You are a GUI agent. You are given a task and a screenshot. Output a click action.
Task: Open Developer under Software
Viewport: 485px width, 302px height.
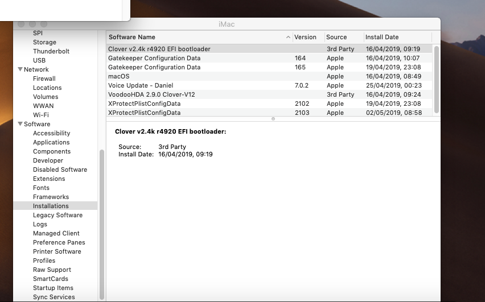pyautogui.click(x=48, y=160)
